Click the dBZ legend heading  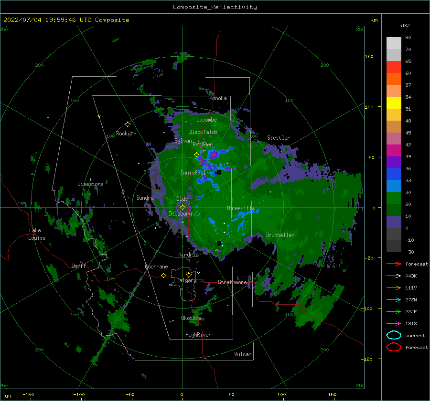[x=405, y=25]
